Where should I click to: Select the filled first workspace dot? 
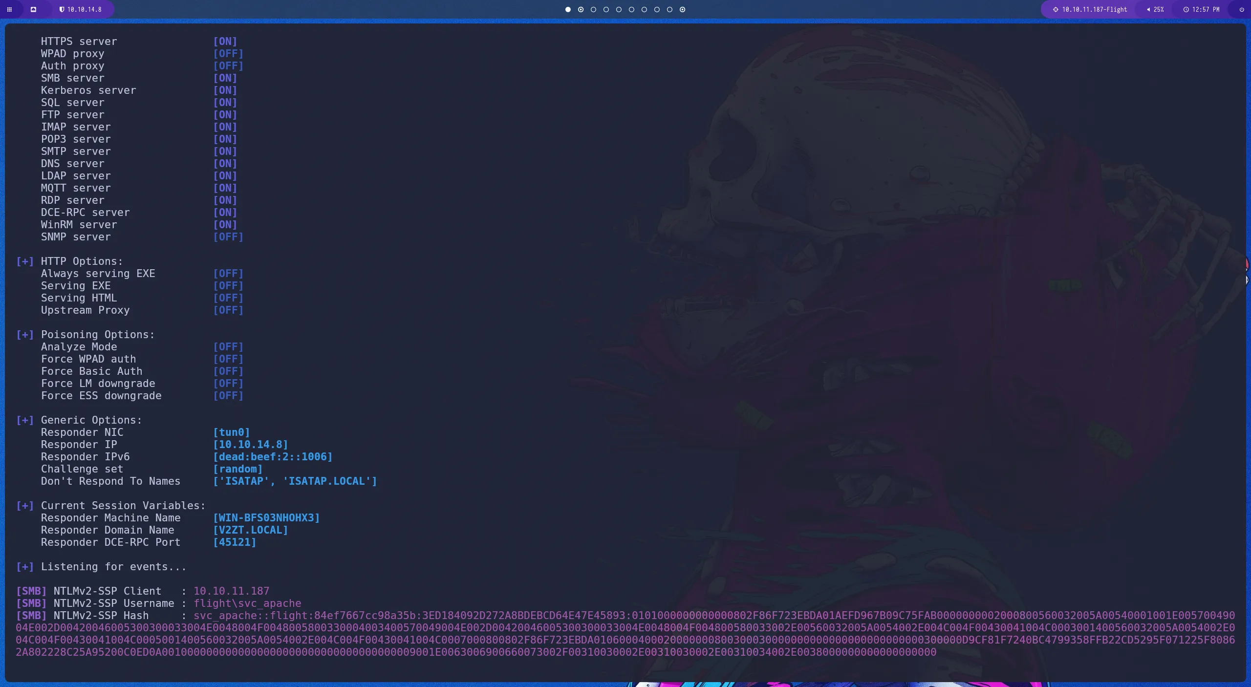tap(568, 9)
